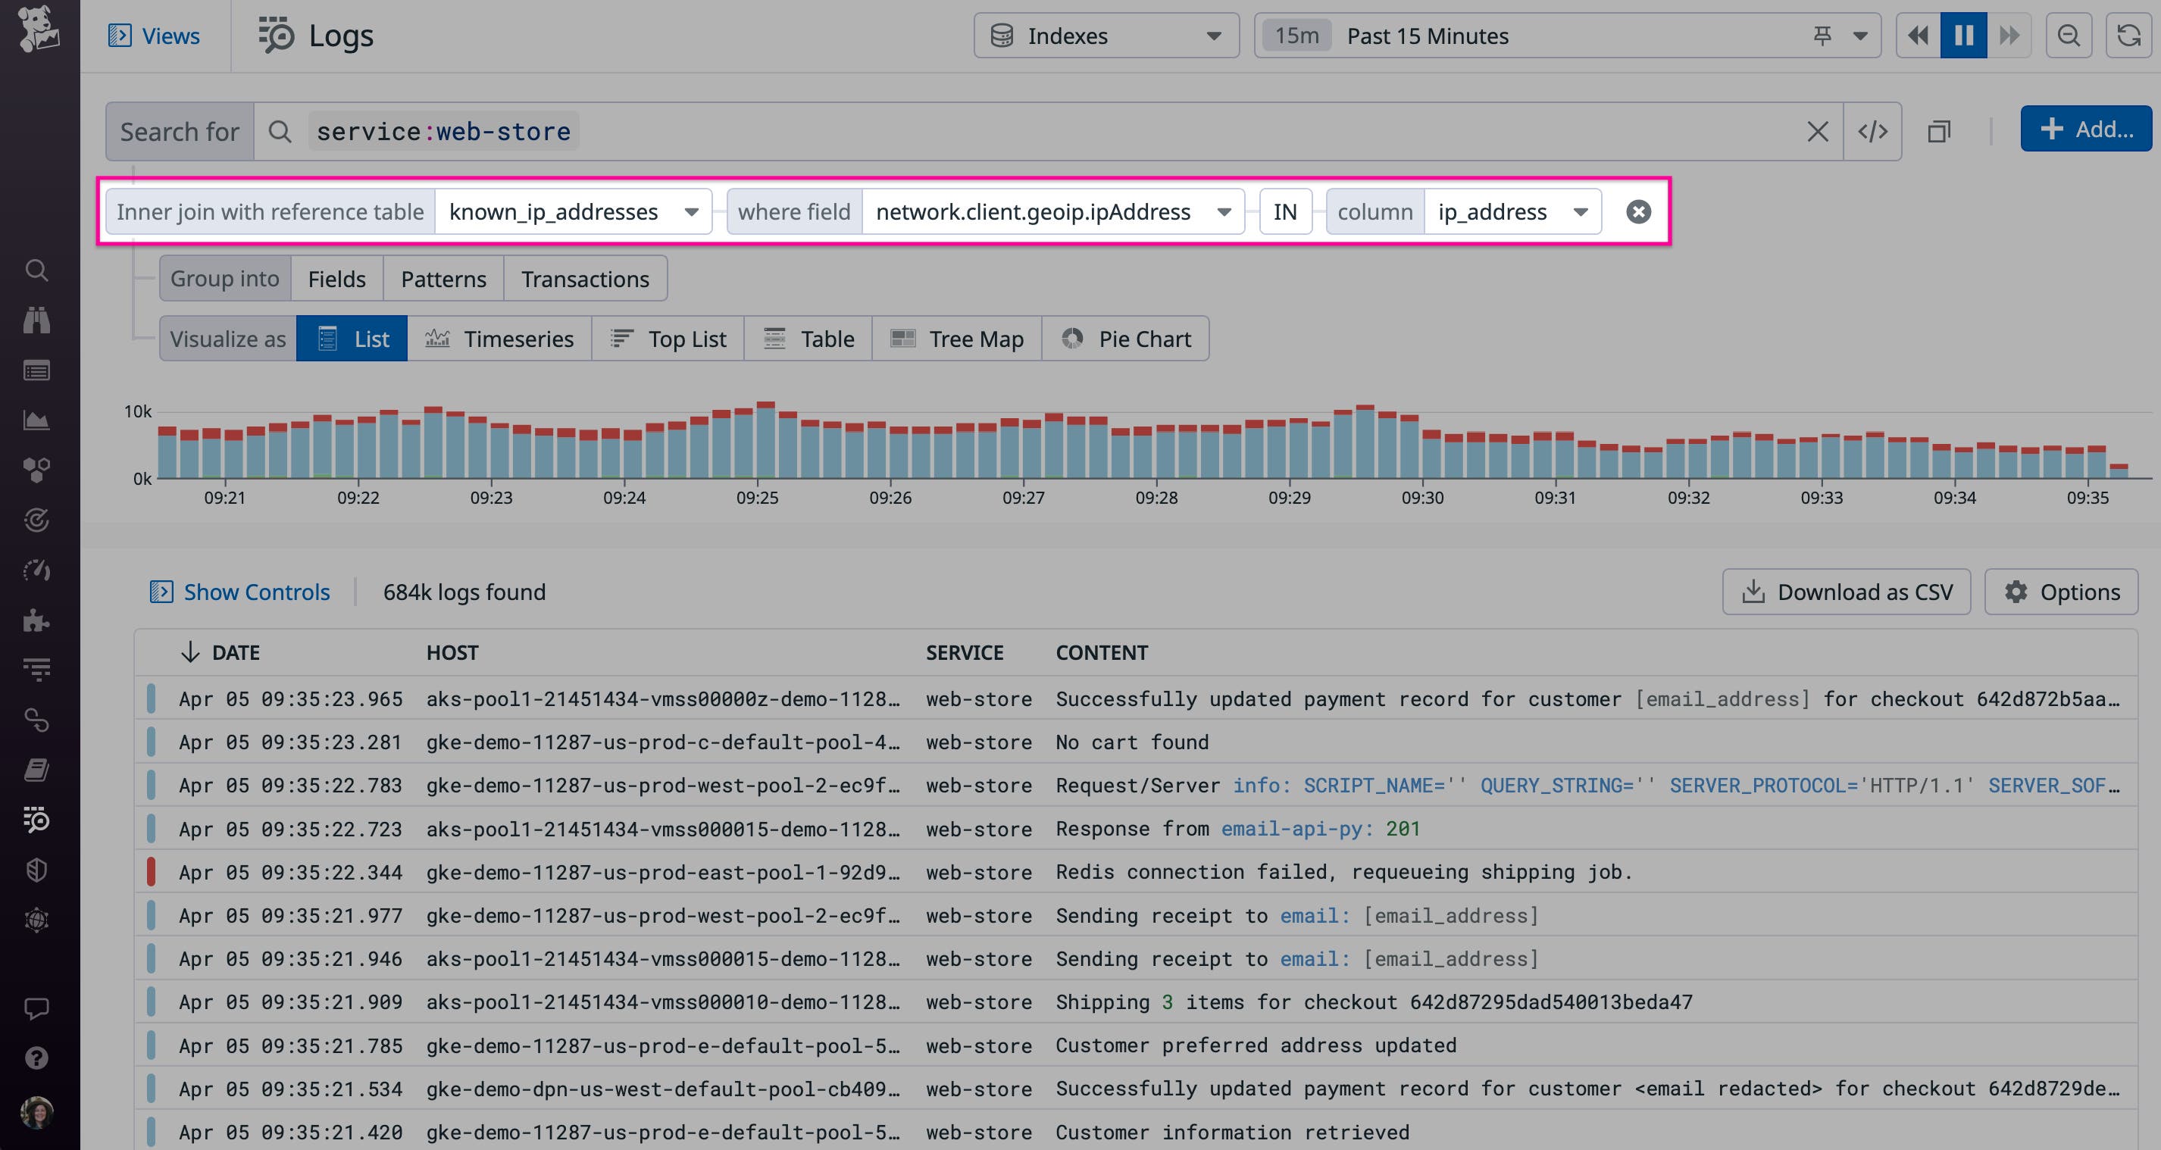Image resolution: width=2161 pixels, height=1150 pixels.
Task: Unpause the live log stream
Action: [1963, 36]
